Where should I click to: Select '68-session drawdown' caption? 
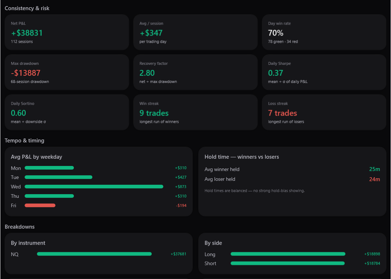click(x=30, y=82)
